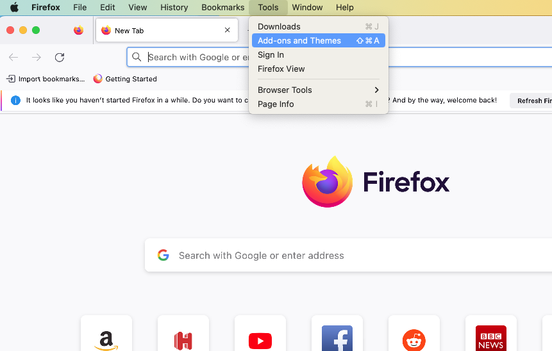Open the BBC News shortcut tile
The width and height of the screenshot is (552, 351).
pos(490,333)
